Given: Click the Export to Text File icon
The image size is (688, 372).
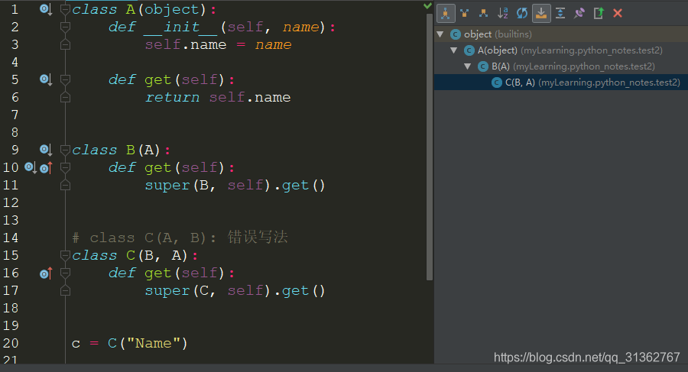Looking at the screenshot, I should point(599,13).
